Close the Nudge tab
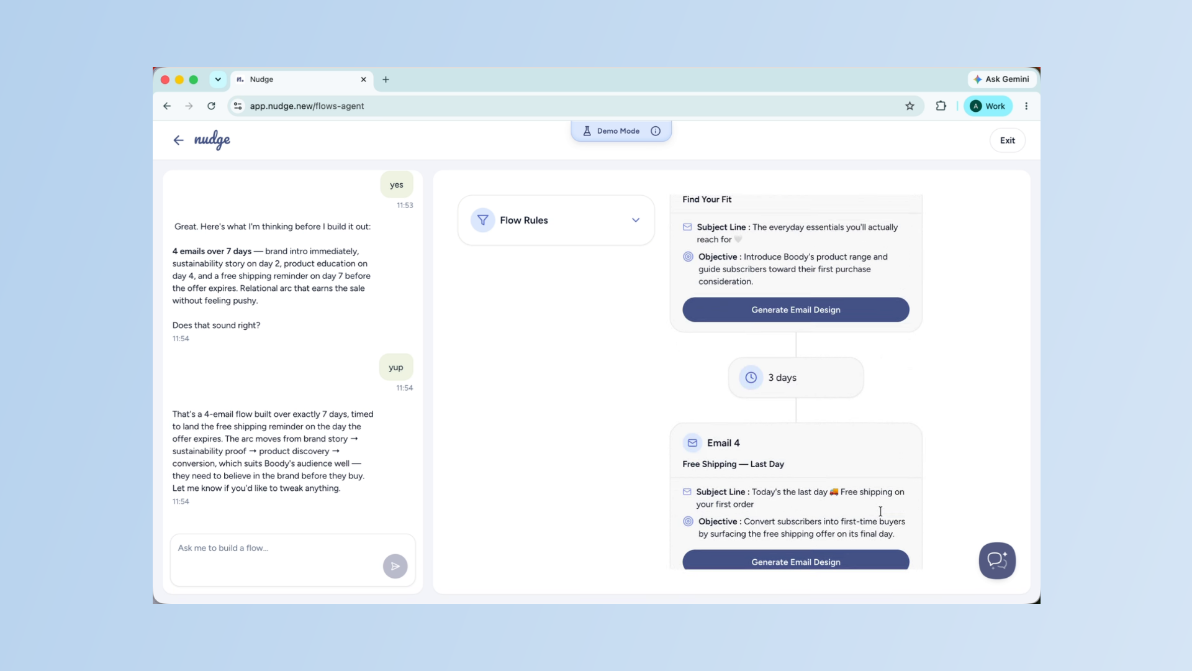1192x671 pixels. (363, 80)
